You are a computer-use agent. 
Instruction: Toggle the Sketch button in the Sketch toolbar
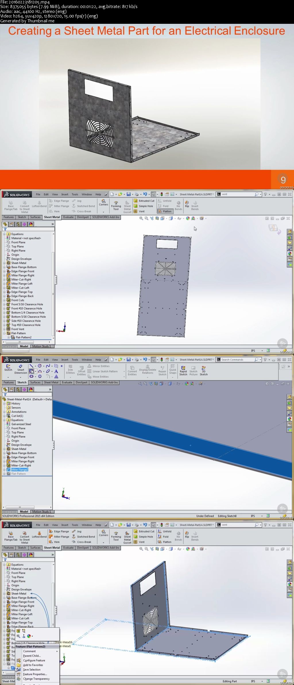[8, 368]
